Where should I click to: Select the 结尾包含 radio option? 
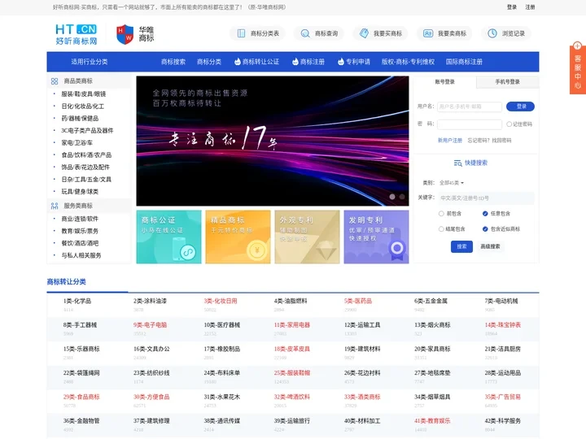point(441,228)
